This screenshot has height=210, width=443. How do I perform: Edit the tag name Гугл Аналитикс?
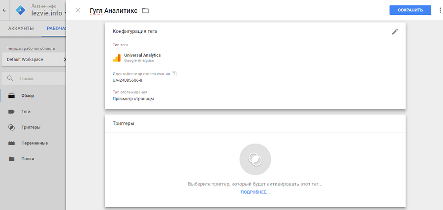[x=113, y=10]
